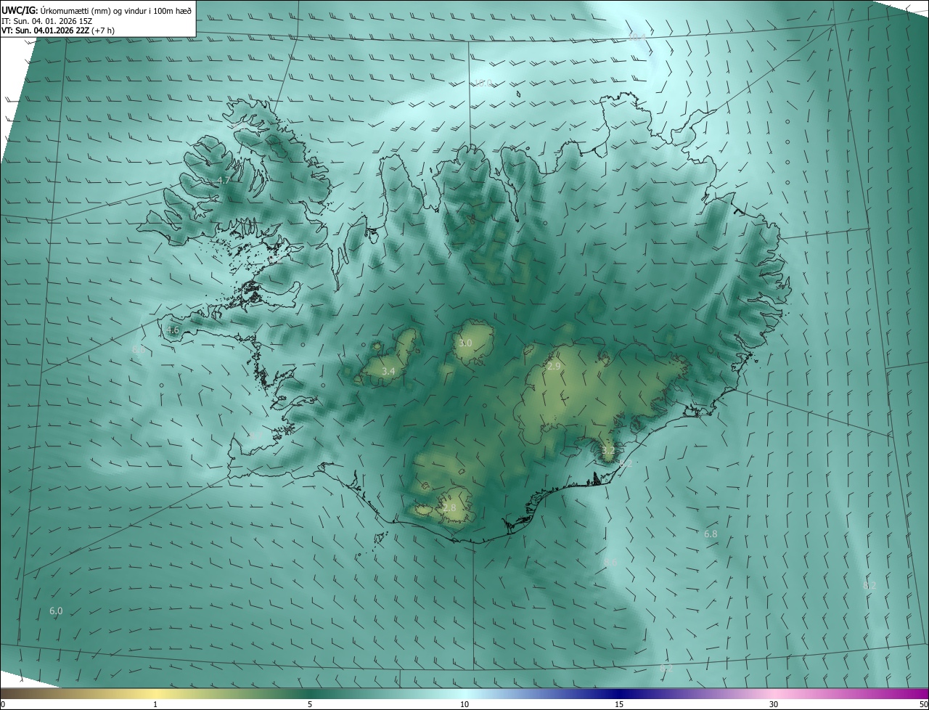Click the 3.0 value on Hofsjökull glacier
929x710 pixels.
[x=466, y=343]
